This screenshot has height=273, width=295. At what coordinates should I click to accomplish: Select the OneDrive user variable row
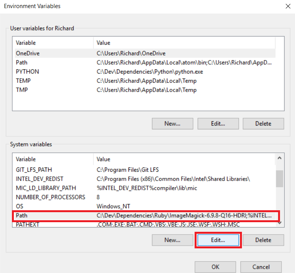pyautogui.click(x=145, y=53)
